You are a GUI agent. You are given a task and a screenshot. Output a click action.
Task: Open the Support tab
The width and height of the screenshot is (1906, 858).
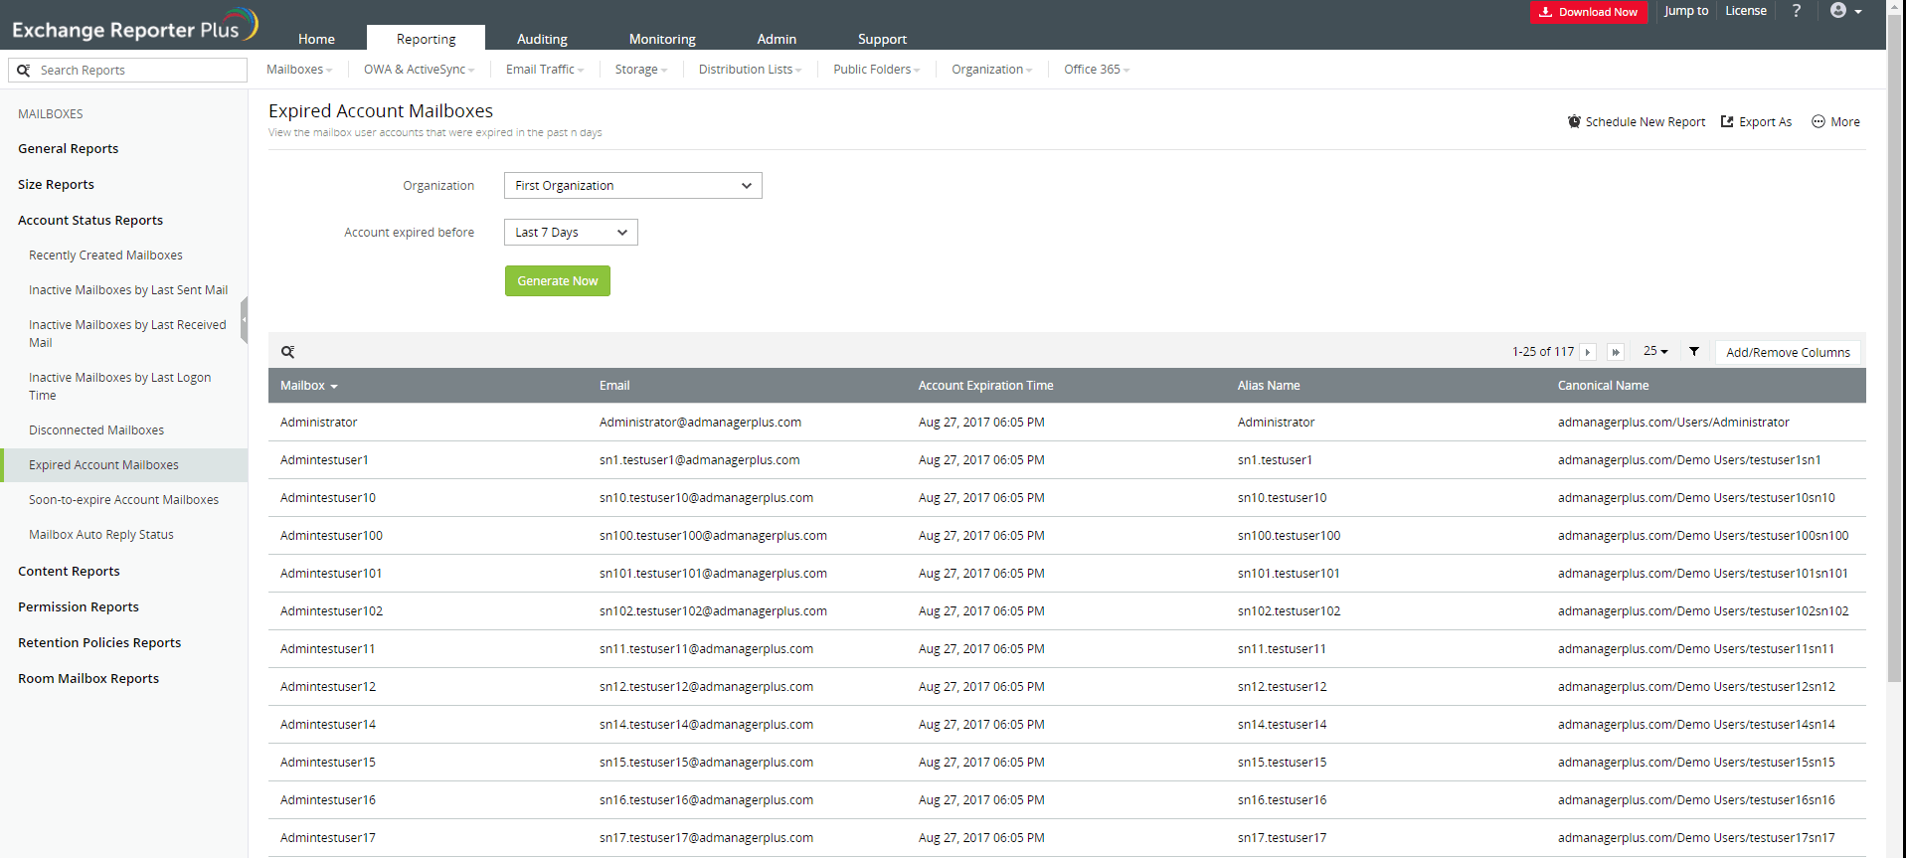tap(882, 39)
